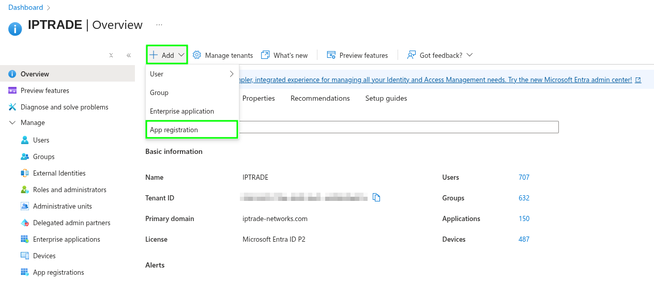Click the Alerts heading

point(155,265)
